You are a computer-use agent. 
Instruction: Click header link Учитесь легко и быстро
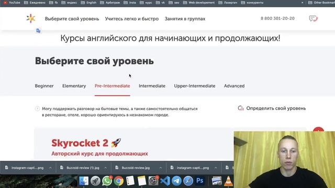[132, 19]
